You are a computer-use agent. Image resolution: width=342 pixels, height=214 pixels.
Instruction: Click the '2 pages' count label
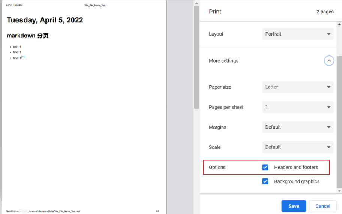[325, 12]
